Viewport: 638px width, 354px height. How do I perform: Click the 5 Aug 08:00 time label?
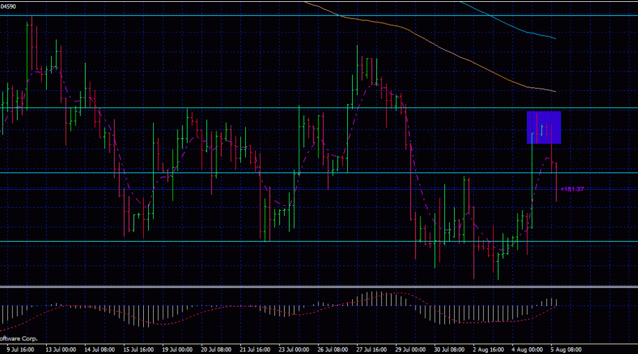tap(566, 350)
